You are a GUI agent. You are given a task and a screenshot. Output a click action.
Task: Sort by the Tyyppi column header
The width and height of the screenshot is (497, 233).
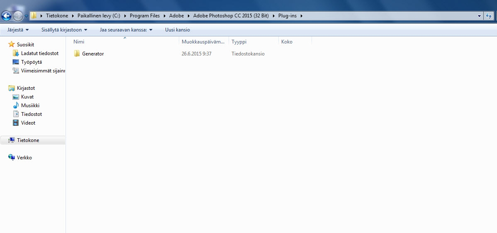click(x=239, y=42)
